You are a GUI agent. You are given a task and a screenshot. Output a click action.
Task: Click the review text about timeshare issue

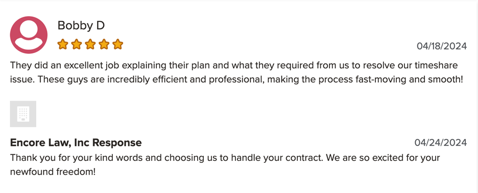[x=236, y=73]
